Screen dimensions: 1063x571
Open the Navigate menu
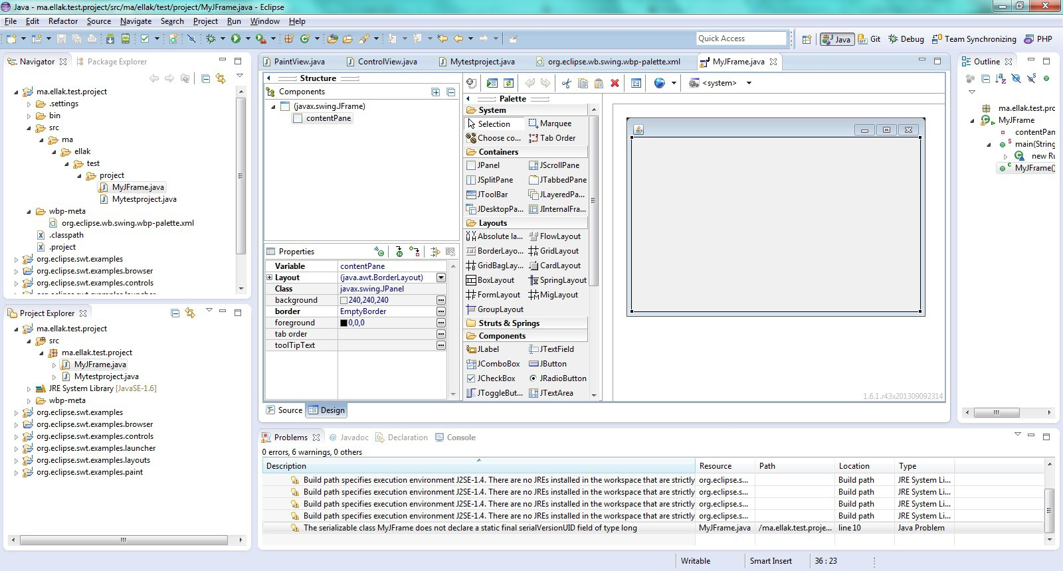pos(136,21)
